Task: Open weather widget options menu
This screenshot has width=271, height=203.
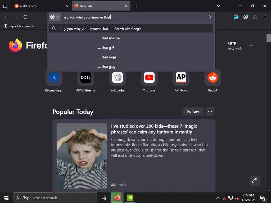Action: 251,46
